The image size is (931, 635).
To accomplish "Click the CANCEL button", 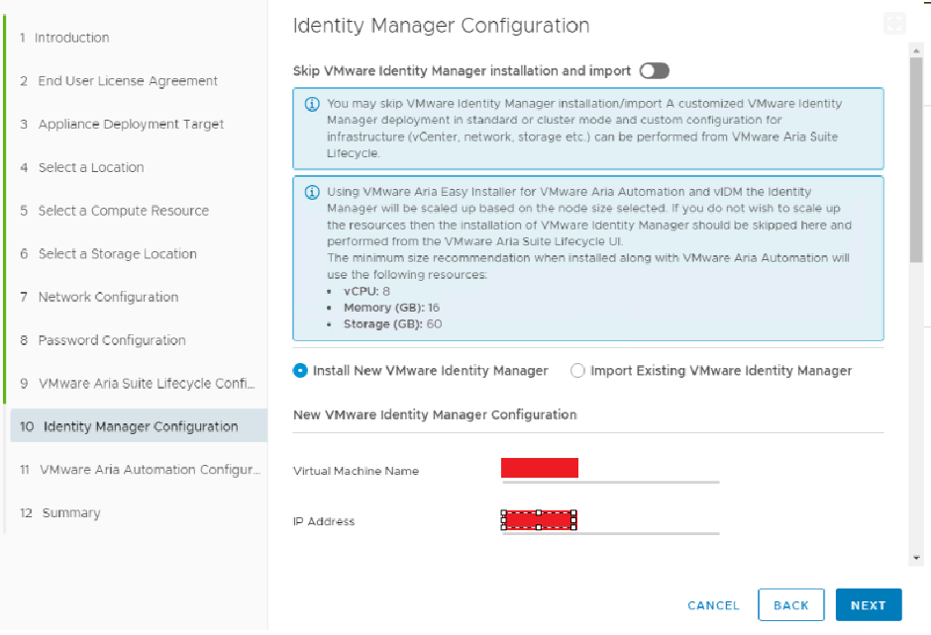I will click(713, 605).
